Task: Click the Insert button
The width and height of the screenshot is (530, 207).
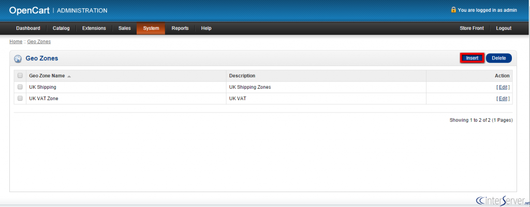Action: point(472,58)
